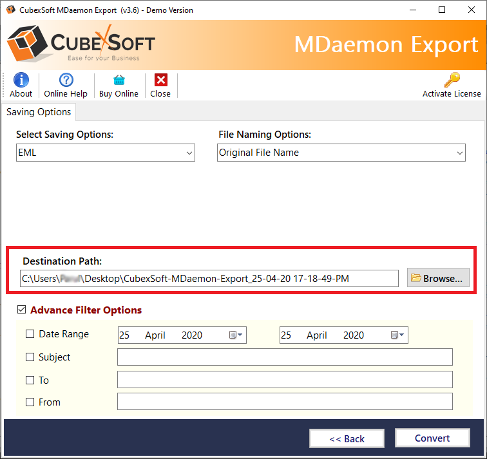Minimize the MDaemon Export window
Viewport: 487px width, 459px height.
click(413, 10)
